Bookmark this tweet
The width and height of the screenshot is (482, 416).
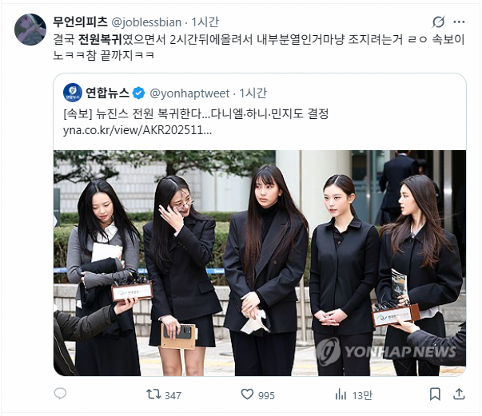pos(435,394)
